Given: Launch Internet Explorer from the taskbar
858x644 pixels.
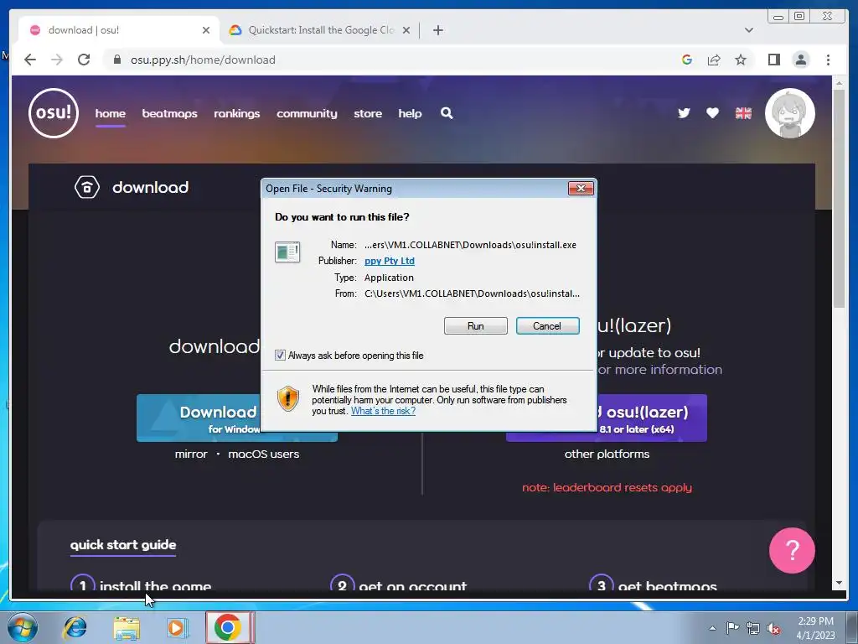Looking at the screenshot, I should click(75, 627).
